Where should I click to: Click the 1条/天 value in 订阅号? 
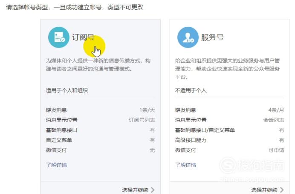pos(147,110)
